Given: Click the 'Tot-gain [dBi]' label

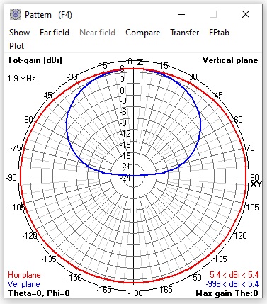Looking at the screenshot, I should [x=35, y=60].
